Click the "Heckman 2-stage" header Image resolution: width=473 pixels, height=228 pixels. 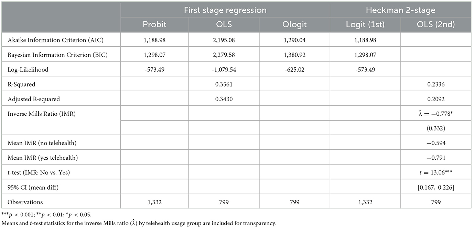[x=400, y=10]
